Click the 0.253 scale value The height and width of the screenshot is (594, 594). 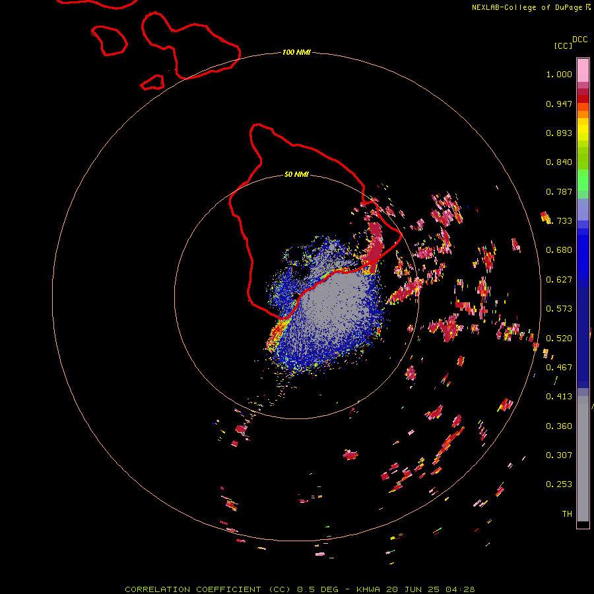[559, 484]
